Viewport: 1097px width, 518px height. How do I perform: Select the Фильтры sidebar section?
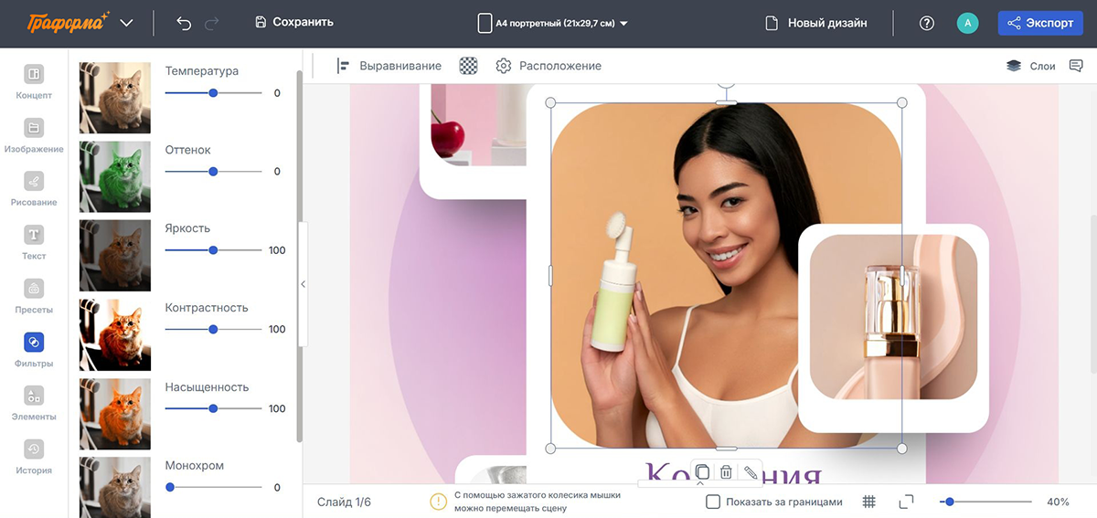pos(34,350)
